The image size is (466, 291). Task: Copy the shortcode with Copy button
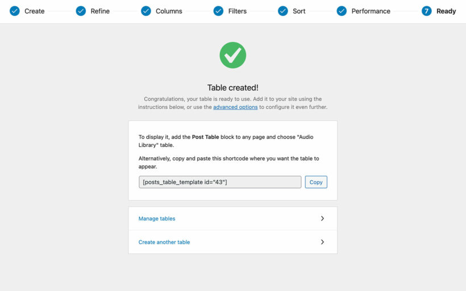[x=316, y=182]
